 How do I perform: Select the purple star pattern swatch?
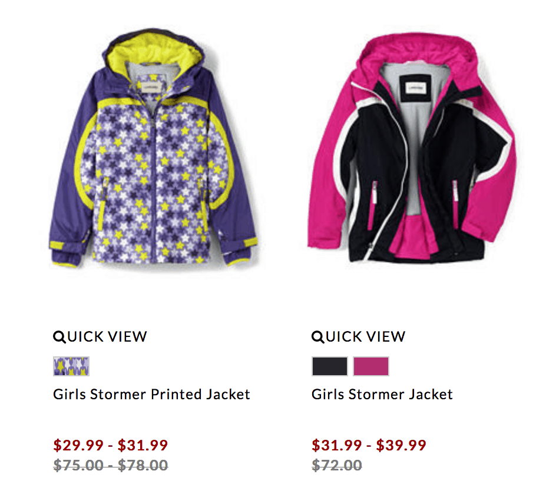pos(71,366)
